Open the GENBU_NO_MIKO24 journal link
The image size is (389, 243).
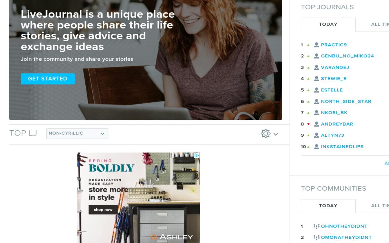[347, 56]
